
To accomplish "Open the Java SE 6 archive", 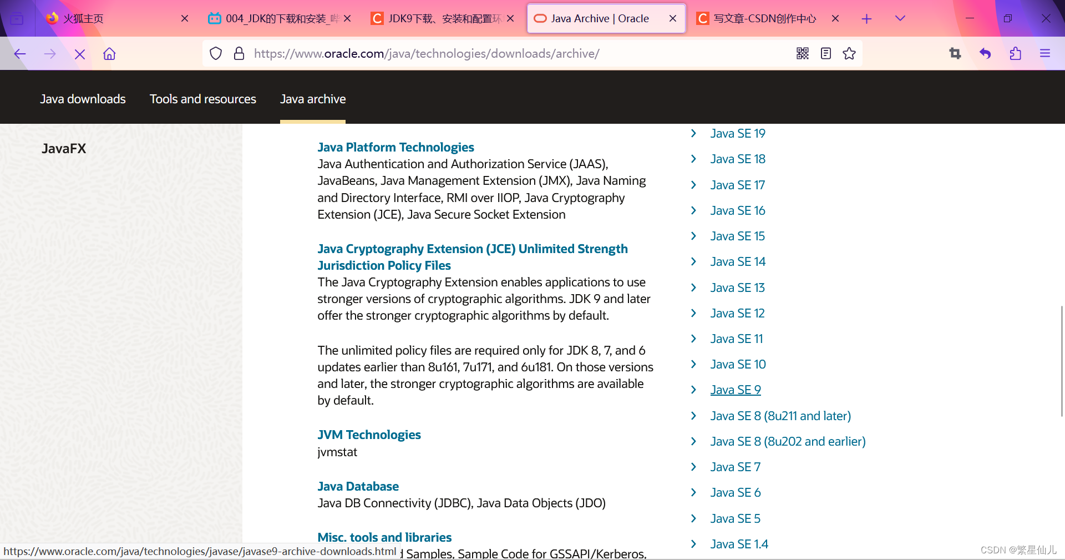I will 736,492.
